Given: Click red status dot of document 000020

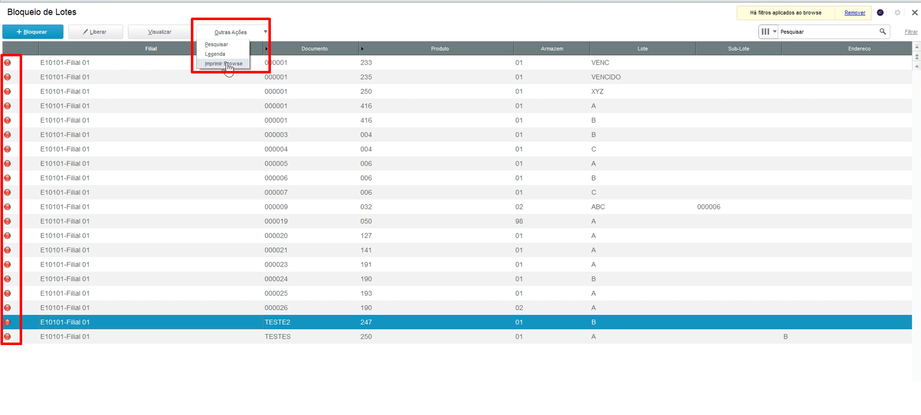Looking at the screenshot, I should click(8, 236).
